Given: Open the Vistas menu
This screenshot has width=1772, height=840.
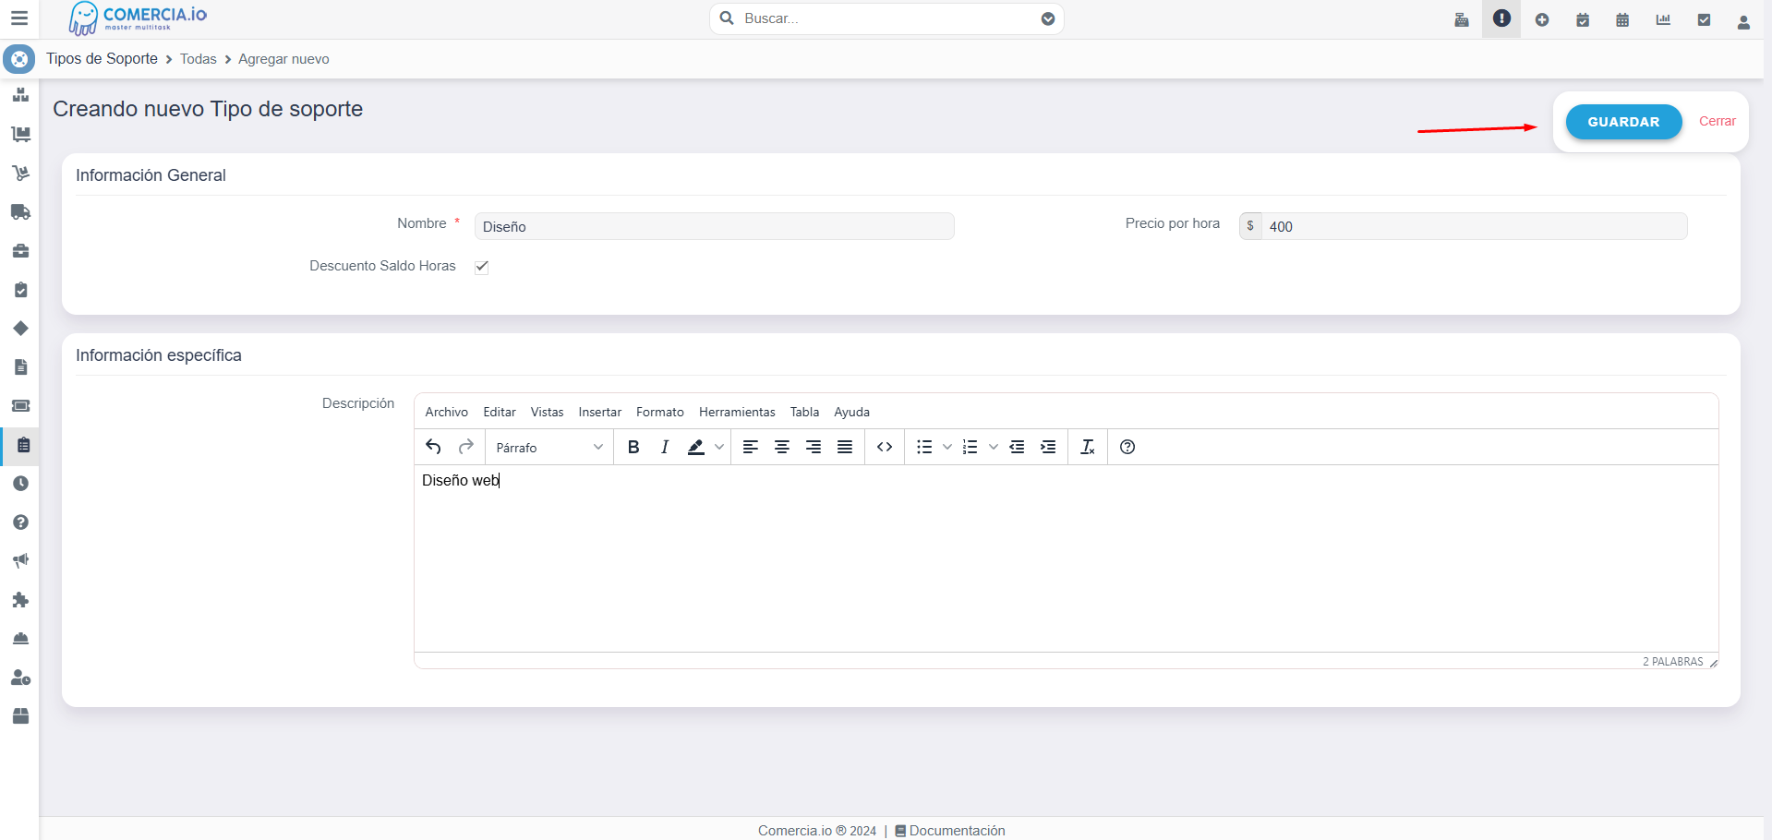Looking at the screenshot, I should coord(547,412).
